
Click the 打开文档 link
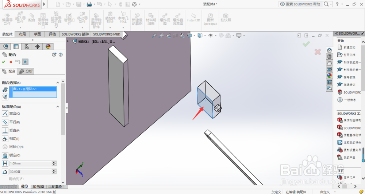349,55
